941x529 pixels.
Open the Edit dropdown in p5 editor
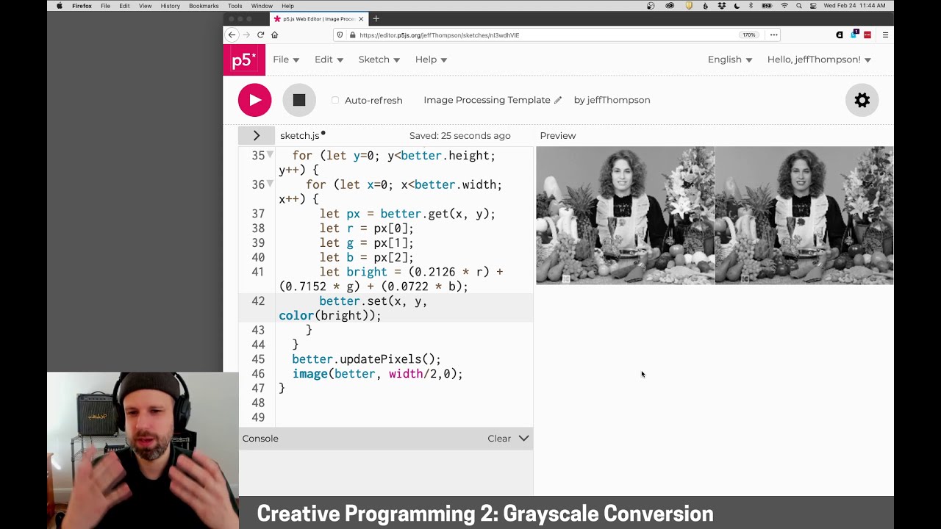pyautogui.click(x=329, y=60)
